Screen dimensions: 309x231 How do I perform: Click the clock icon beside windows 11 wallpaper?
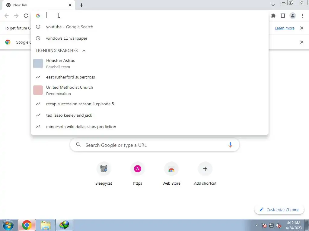pos(38,38)
